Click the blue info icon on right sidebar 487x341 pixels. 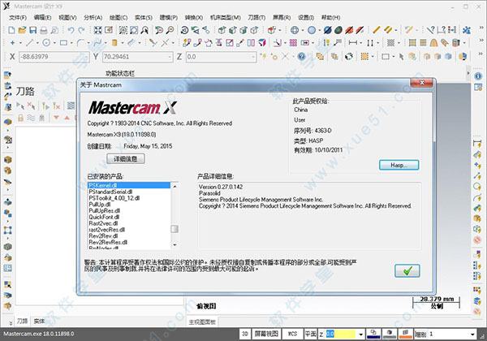tap(478, 76)
